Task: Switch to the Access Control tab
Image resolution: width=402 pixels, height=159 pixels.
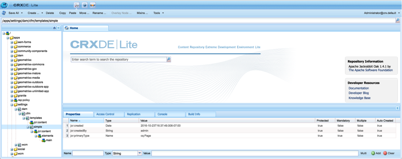Action: click(105, 114)
